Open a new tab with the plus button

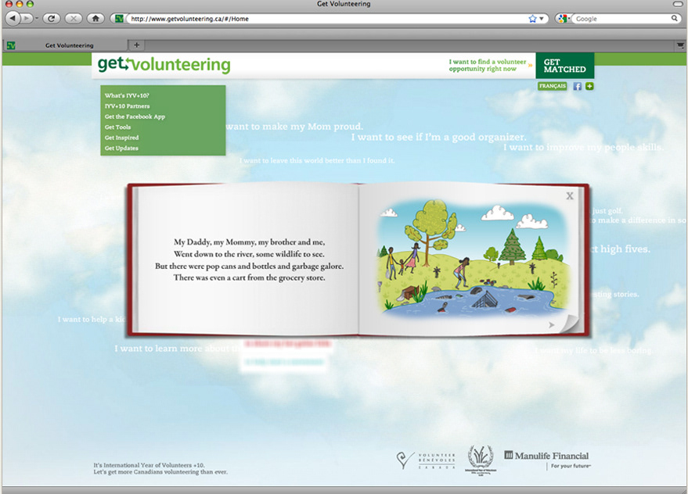tap(136, 45)
